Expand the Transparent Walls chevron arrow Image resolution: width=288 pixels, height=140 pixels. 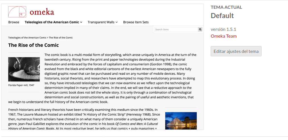pyautogui.click(x=117, y=22)
